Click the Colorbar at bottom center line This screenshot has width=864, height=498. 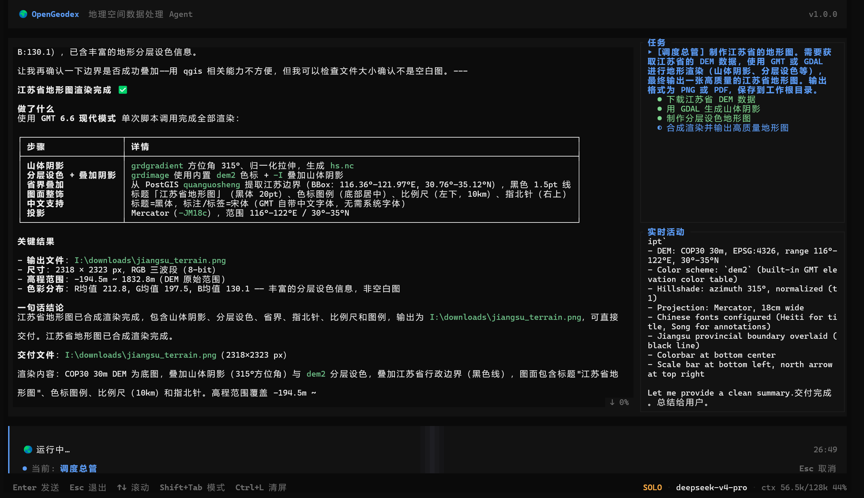pos(712,355)
